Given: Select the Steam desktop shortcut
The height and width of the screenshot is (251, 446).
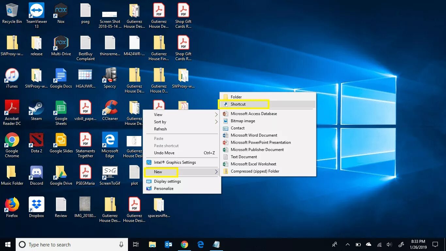Looking at the screenshot, I should [37, 110].
